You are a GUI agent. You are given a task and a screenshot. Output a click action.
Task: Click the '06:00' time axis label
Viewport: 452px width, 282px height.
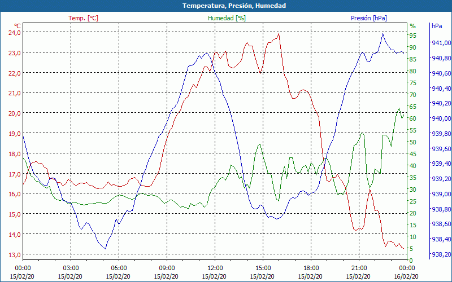[119, 268]
